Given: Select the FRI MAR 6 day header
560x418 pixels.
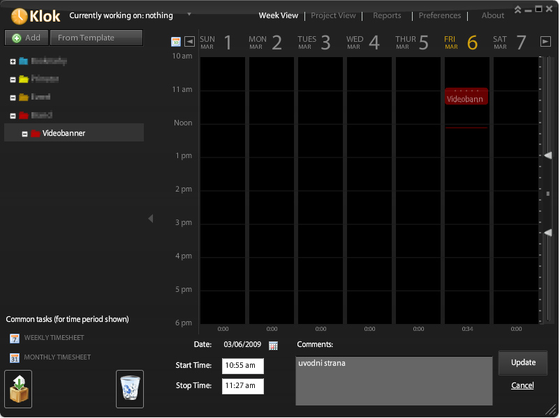Looking at the screenshot, I should pyautogui.click(x=461, y=42).
